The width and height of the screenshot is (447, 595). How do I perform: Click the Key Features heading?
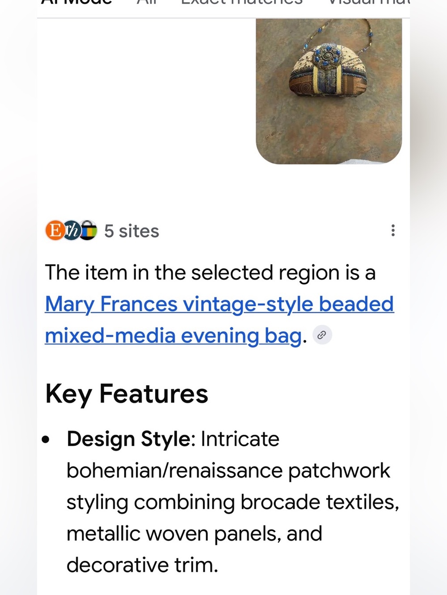[x=127, y=394]
